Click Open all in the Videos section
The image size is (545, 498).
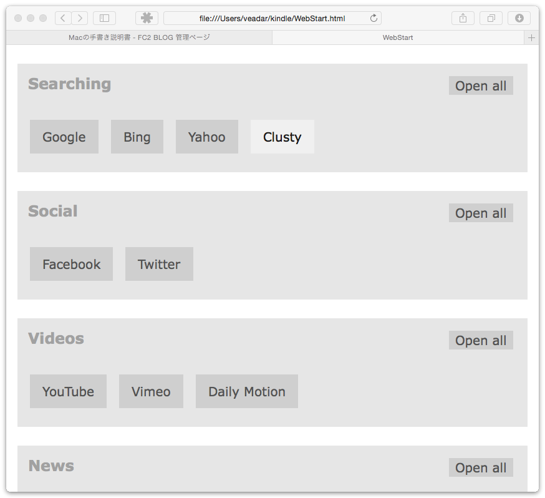(481, 340)
